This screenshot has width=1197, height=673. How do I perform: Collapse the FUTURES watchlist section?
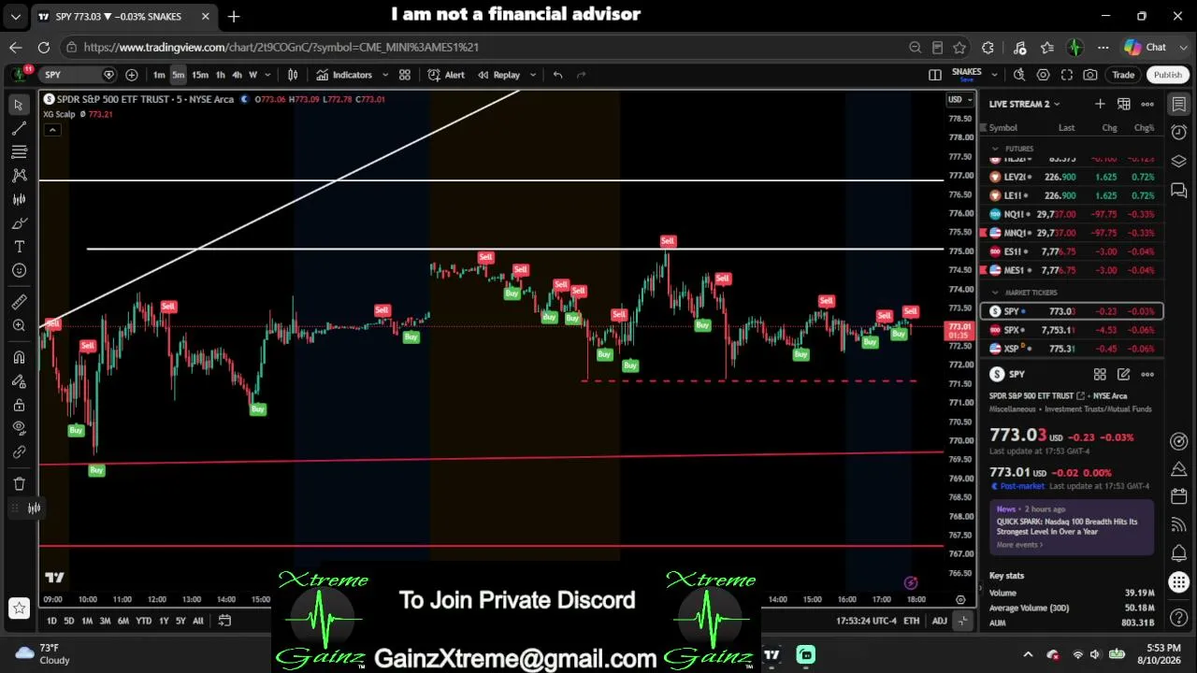pos(996,149)
